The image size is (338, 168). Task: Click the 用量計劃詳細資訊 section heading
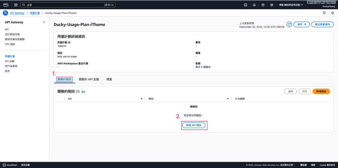pyautogui.click(x=71, y=36)
